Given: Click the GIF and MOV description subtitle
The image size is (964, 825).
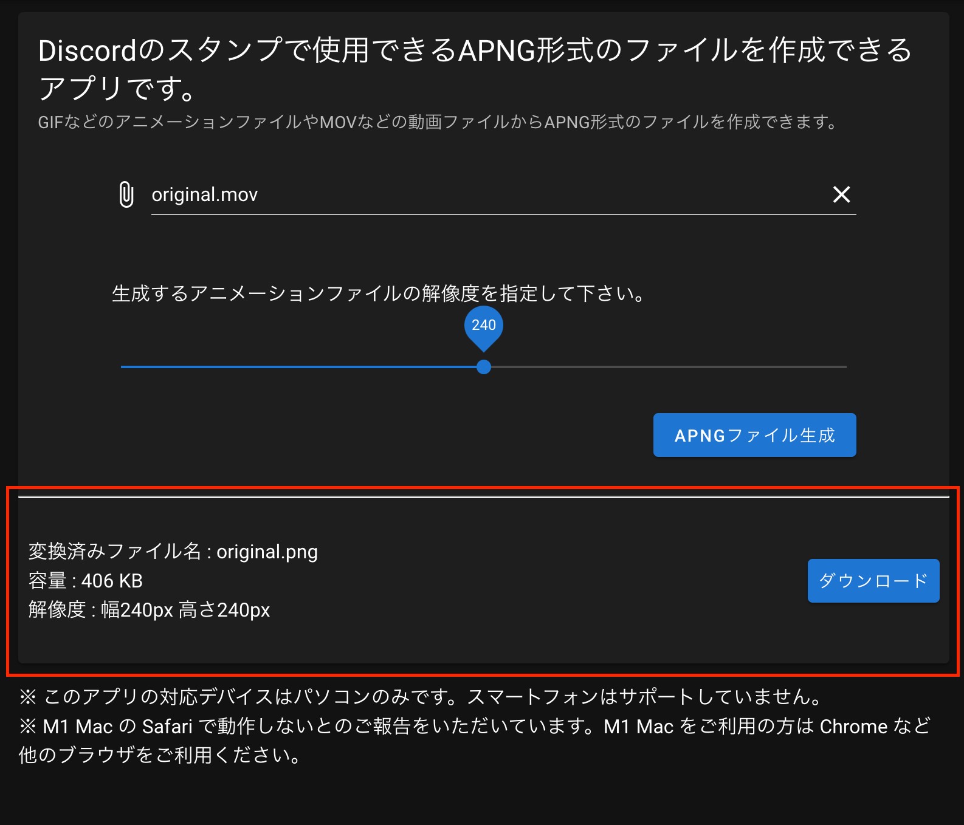Looking at the screenshot, I should [438, 122].
